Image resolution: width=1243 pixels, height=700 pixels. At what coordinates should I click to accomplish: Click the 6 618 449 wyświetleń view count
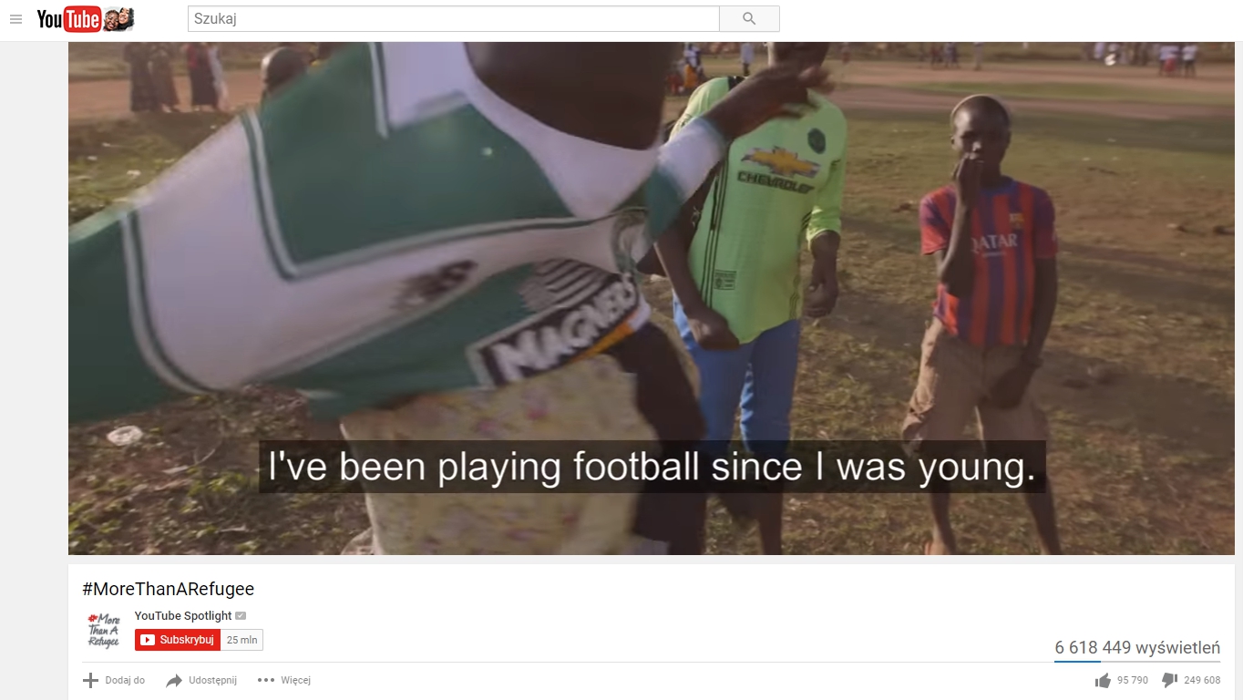[1137, 647]
